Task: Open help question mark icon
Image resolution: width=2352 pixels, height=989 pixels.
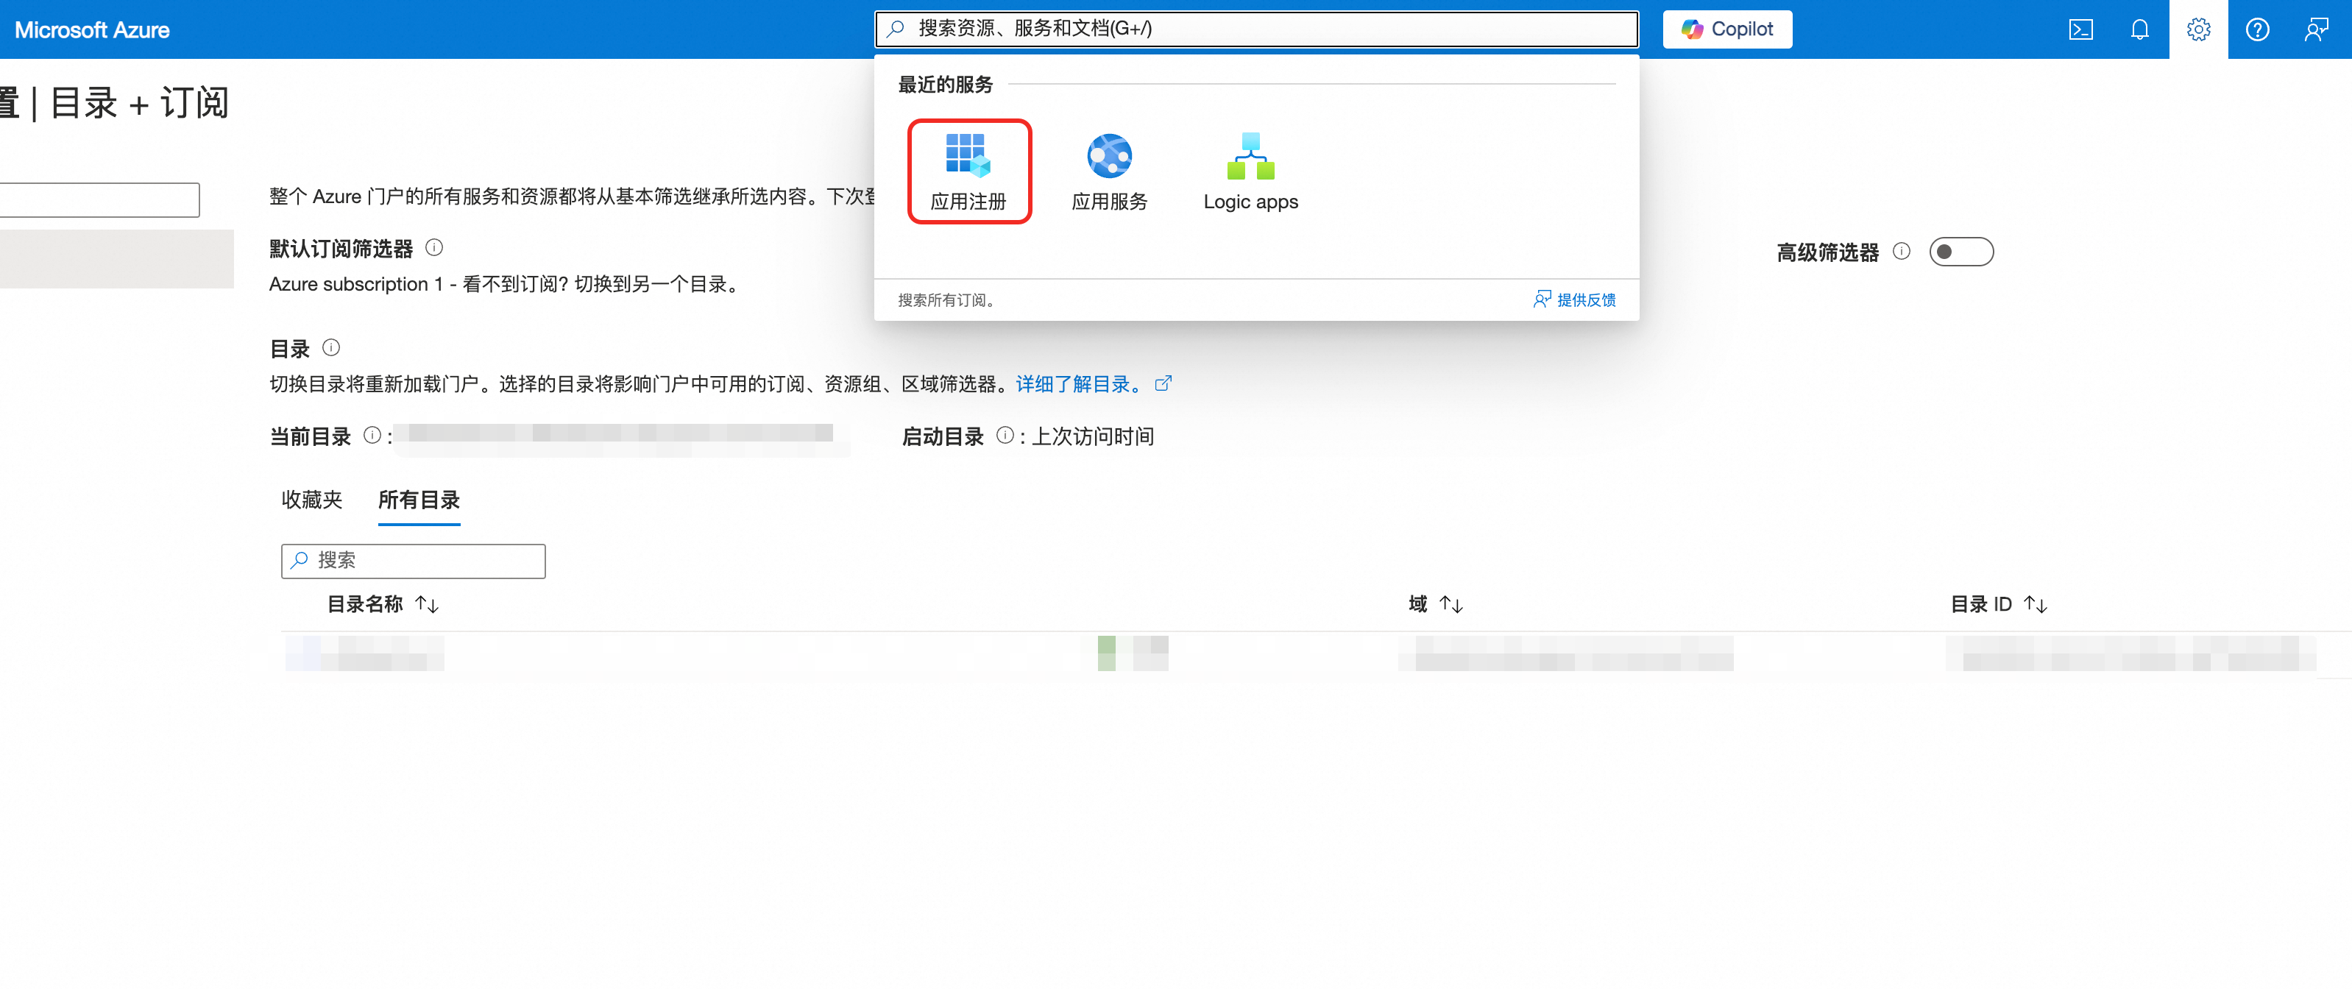Action: 2257,30
